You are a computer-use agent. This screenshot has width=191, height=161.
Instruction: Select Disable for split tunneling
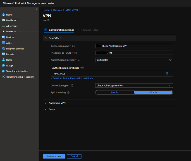coord(153,92)
